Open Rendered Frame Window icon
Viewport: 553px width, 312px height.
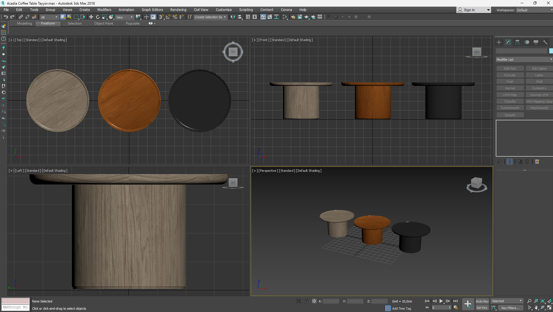pos(300,17)
